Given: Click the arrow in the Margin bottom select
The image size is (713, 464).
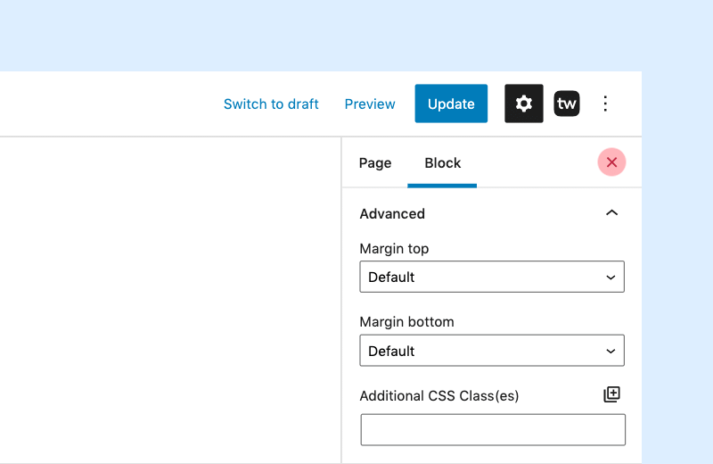Looking at the screenshot, I should click(611, 351).
